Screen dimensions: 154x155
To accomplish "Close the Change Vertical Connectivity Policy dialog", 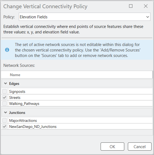I will (146, 6).
